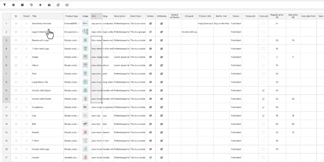Open settings gear in the toolbar
The width and height of the screenshot is (324, 162).
tap(13, 5)
